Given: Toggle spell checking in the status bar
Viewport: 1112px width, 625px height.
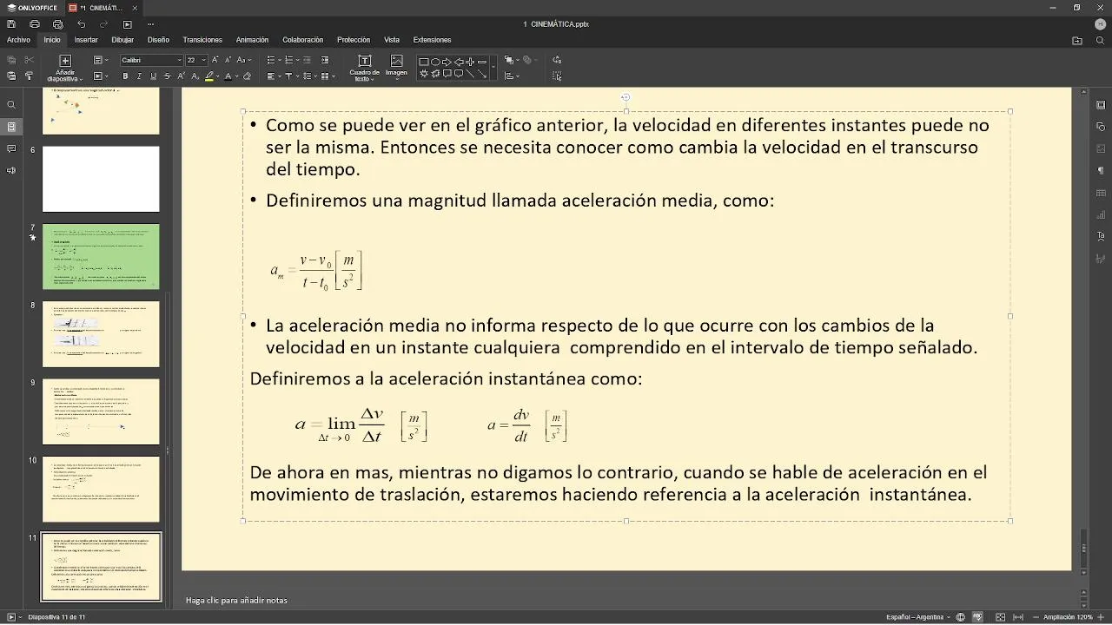Looking at the screenshot, I should click(x=978, y=617).
